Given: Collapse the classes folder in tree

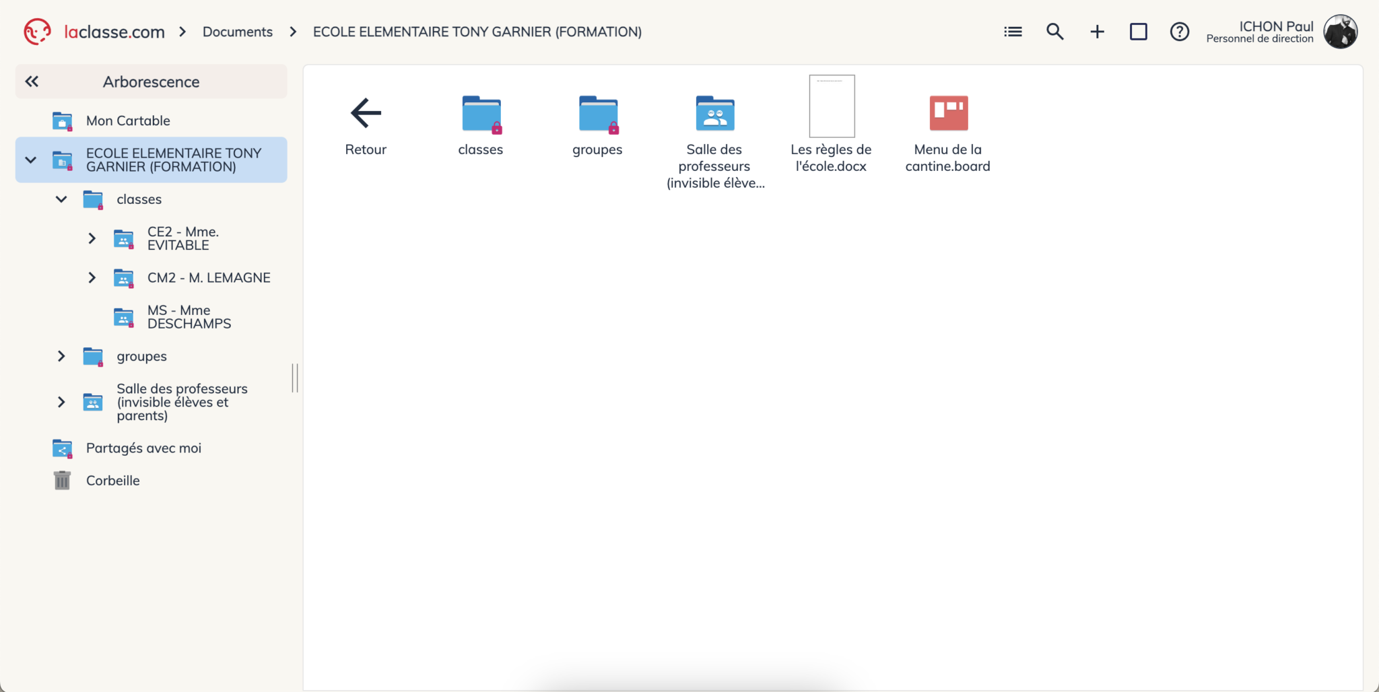Looking at the screenshot, I should click(61, 199).
